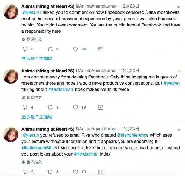The image size is (185, 176).
Task: Retweet the deleting Facebook tweet
Action: tap(50, 107)
